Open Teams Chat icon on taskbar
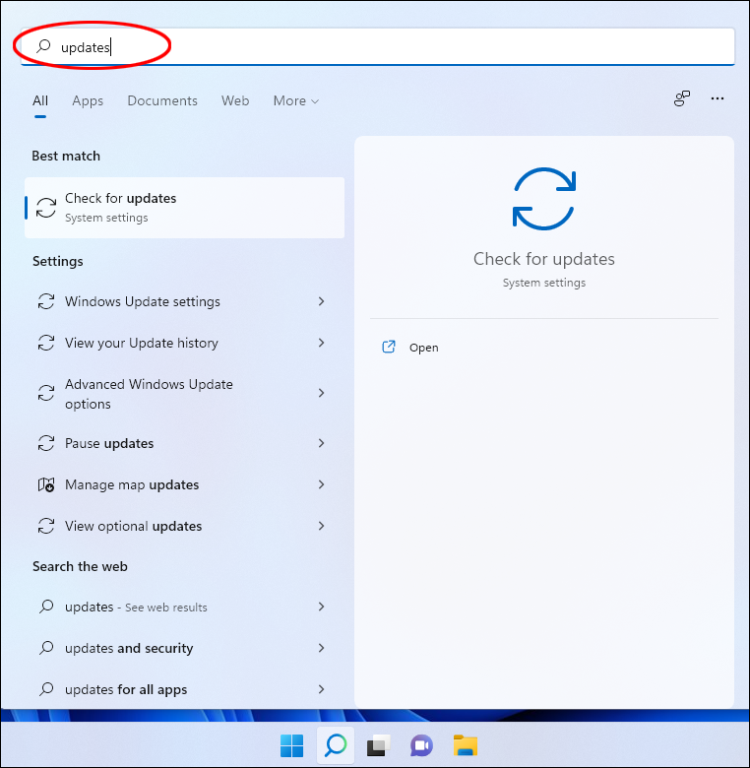This screenshot has height=768, width=750. tap(421, 745)
